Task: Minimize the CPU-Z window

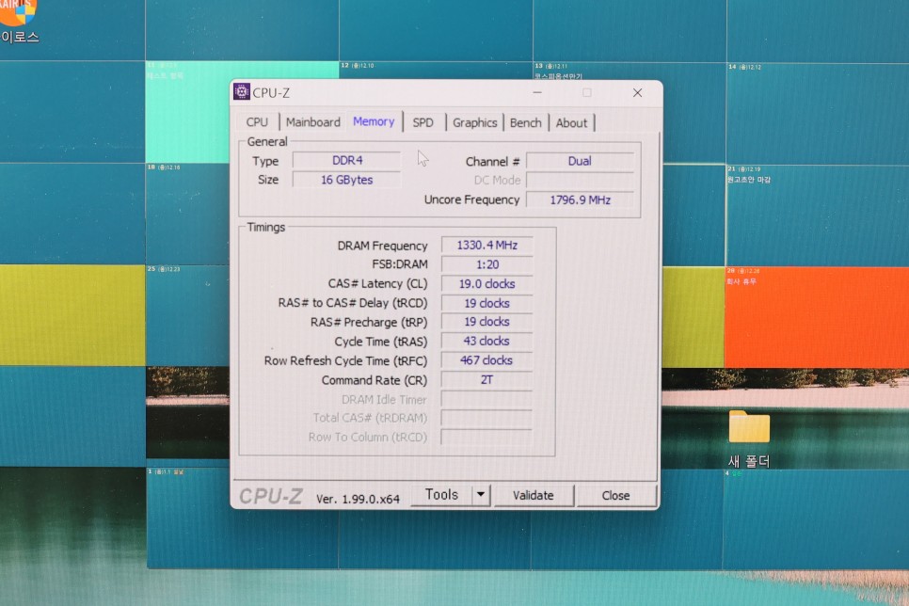Action: 537,93
